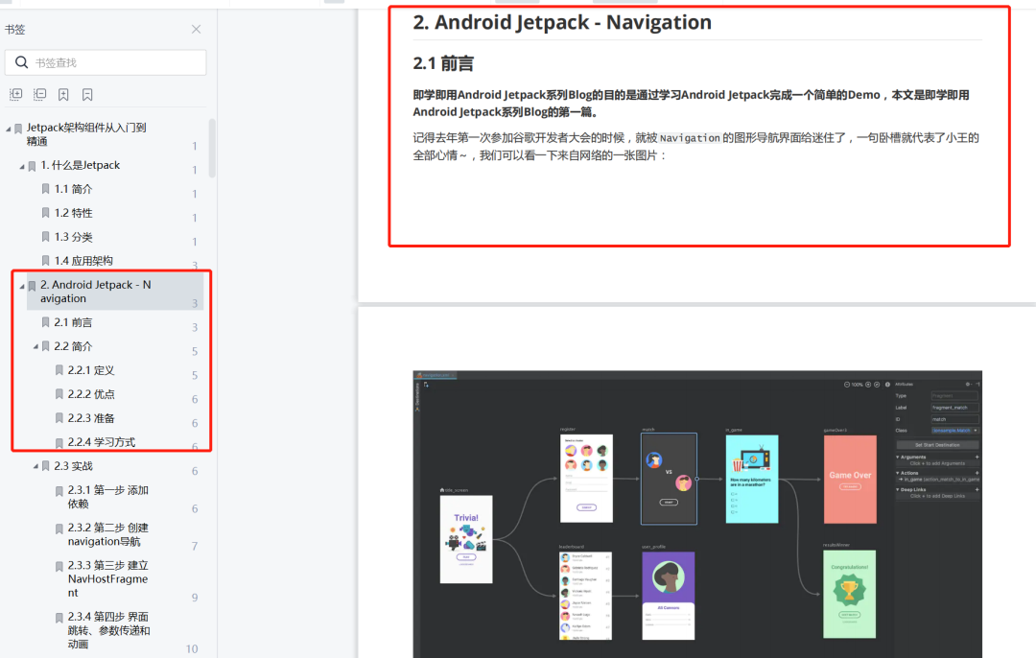Click bookmark icon beside 2.2.2 优点
The width and height of the screenshot is (1036, 658).
click(x=59, y=393)
